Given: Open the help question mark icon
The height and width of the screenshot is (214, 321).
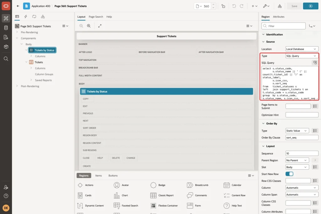Looking at the screenshot, I should (x=6, y=196).
